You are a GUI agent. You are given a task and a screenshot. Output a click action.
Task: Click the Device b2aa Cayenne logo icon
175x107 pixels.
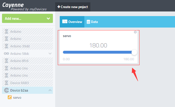[x=7, y=90]
